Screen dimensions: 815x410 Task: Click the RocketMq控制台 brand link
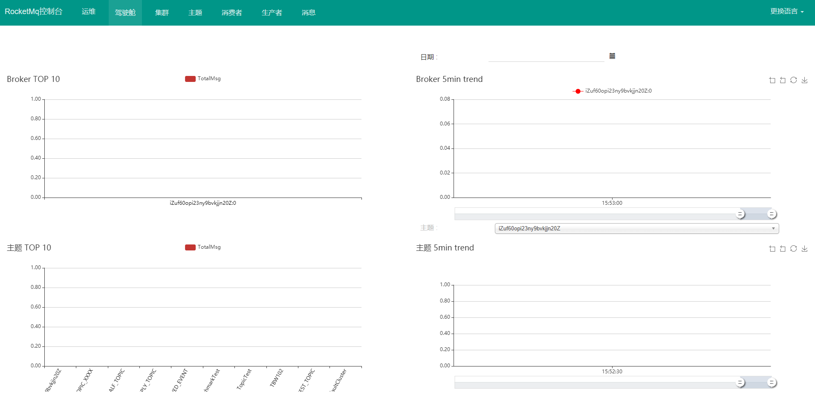pyautogui.click(x=34, y=12)
